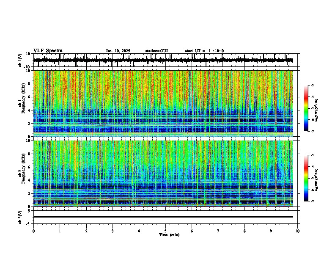Click the lower color scale bar for ch.2
The height and width of the screenshot is (259, 335).
point(306,178)
